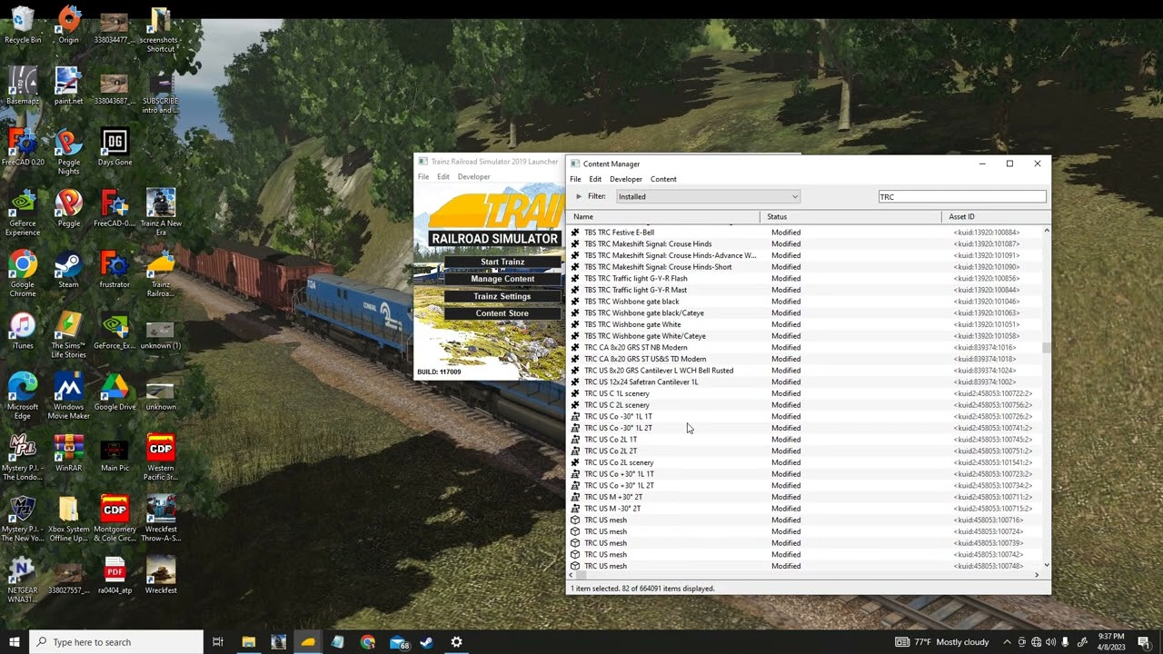Select TRC CA 8x20 GRS ST NB Modern
Viewport: 1163px width, 654px height.
(804, 348)
